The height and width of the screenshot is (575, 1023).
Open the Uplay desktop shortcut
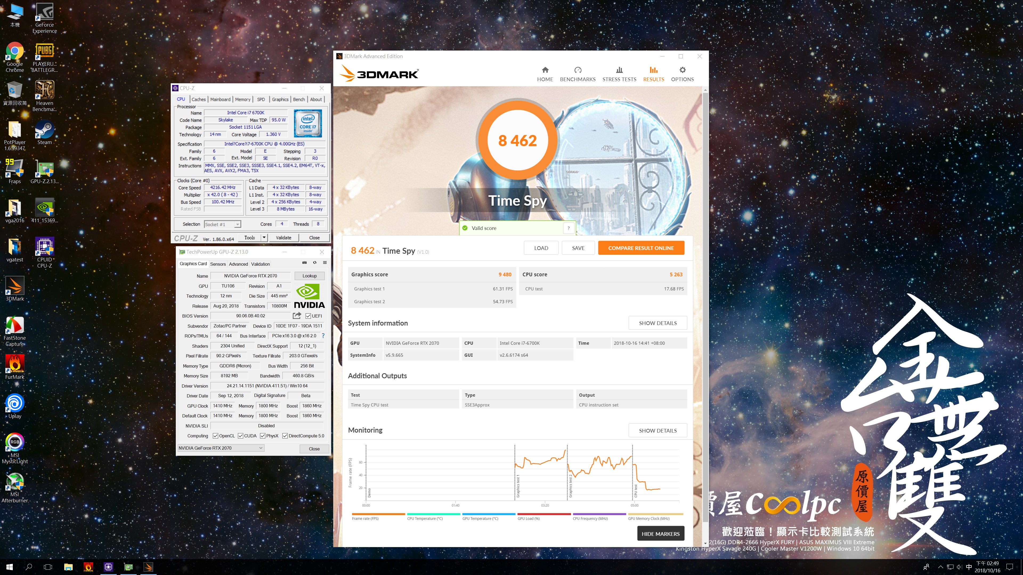(15, 406)
